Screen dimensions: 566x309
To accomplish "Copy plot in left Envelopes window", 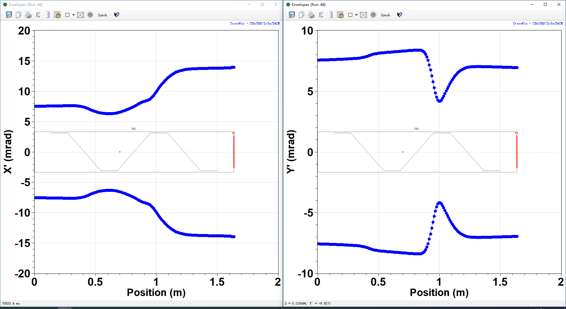I will click(x=18, y=15).
